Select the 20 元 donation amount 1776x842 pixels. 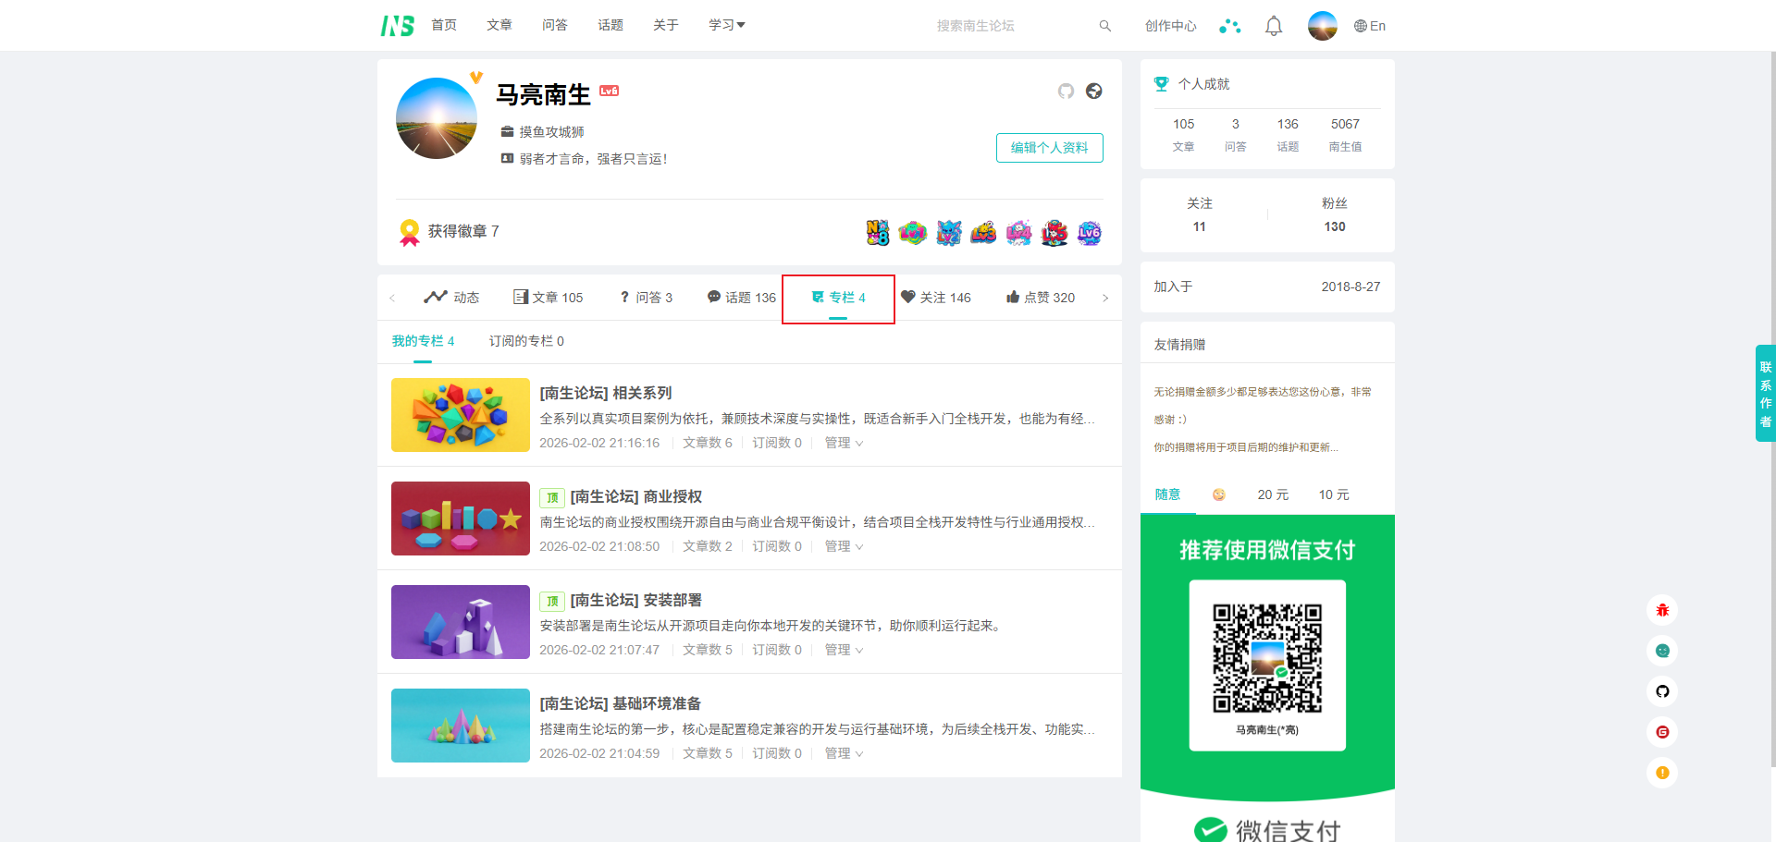(1273, 494)
